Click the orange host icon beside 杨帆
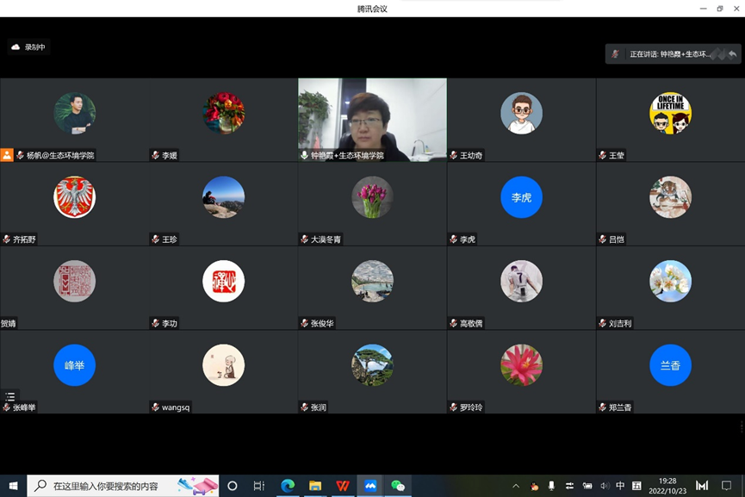 7,155
